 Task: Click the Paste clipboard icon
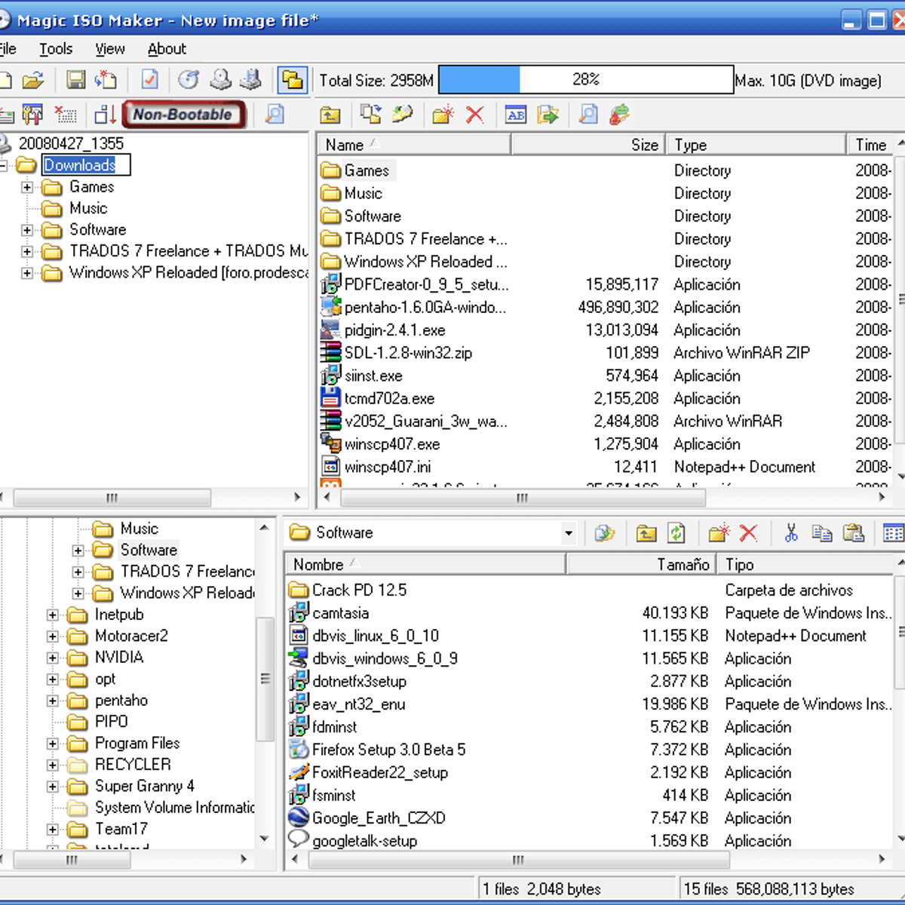853,533
